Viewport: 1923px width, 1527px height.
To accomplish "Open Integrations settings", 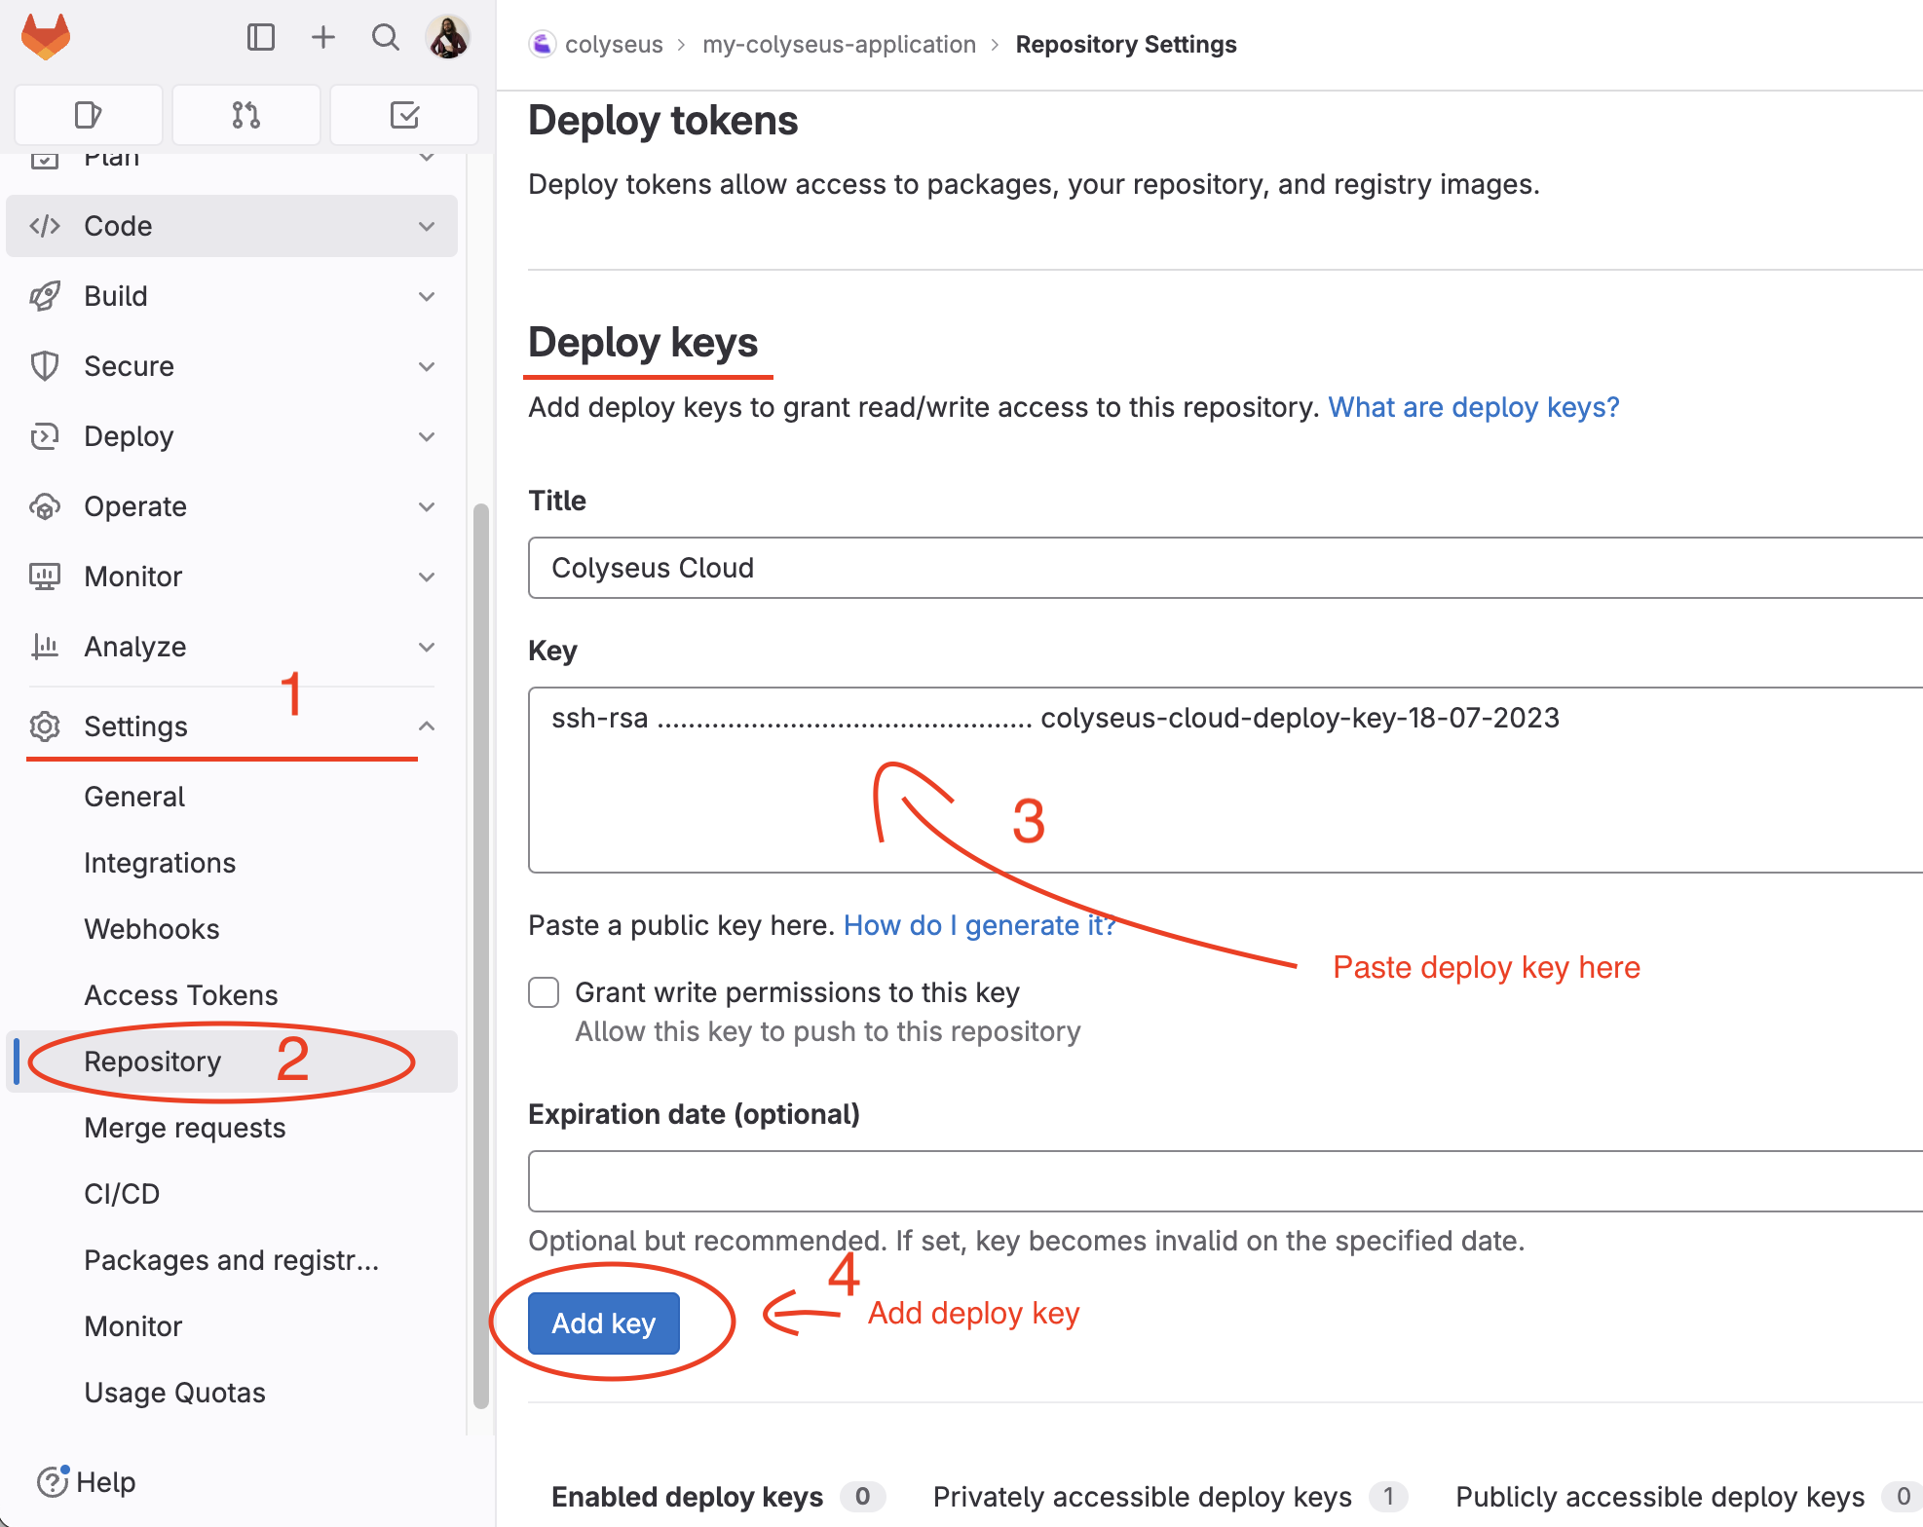I will (232, 863).
